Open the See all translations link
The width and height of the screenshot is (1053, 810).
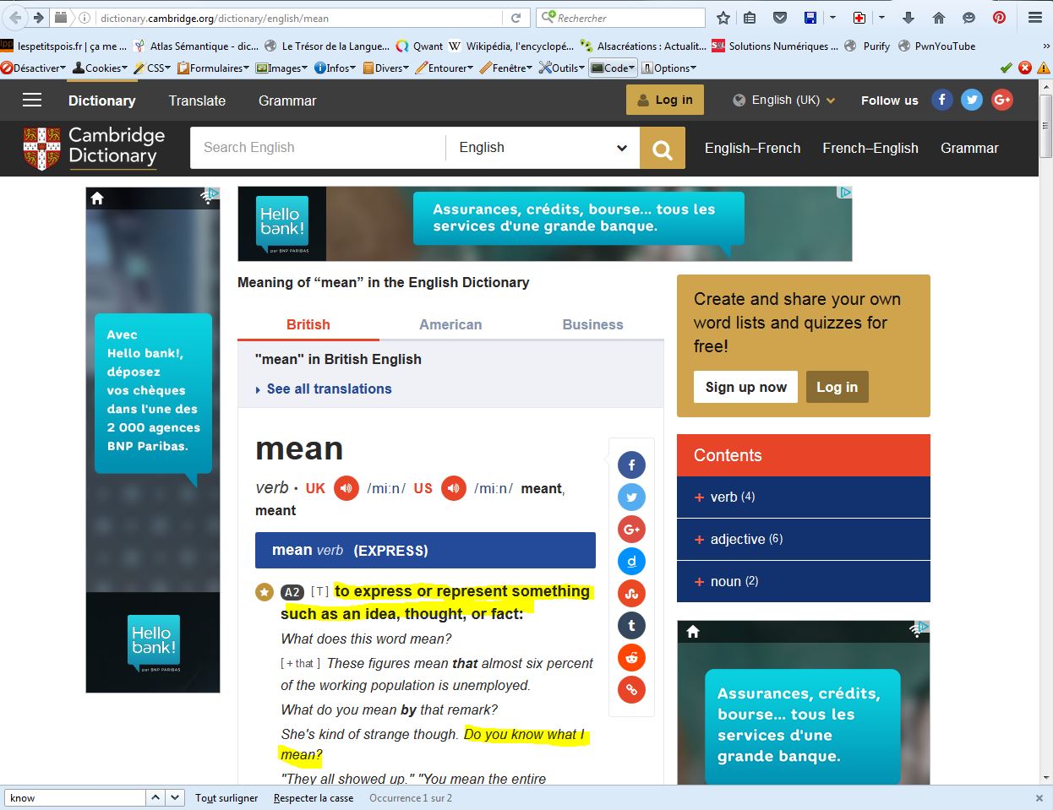[329, 389]
